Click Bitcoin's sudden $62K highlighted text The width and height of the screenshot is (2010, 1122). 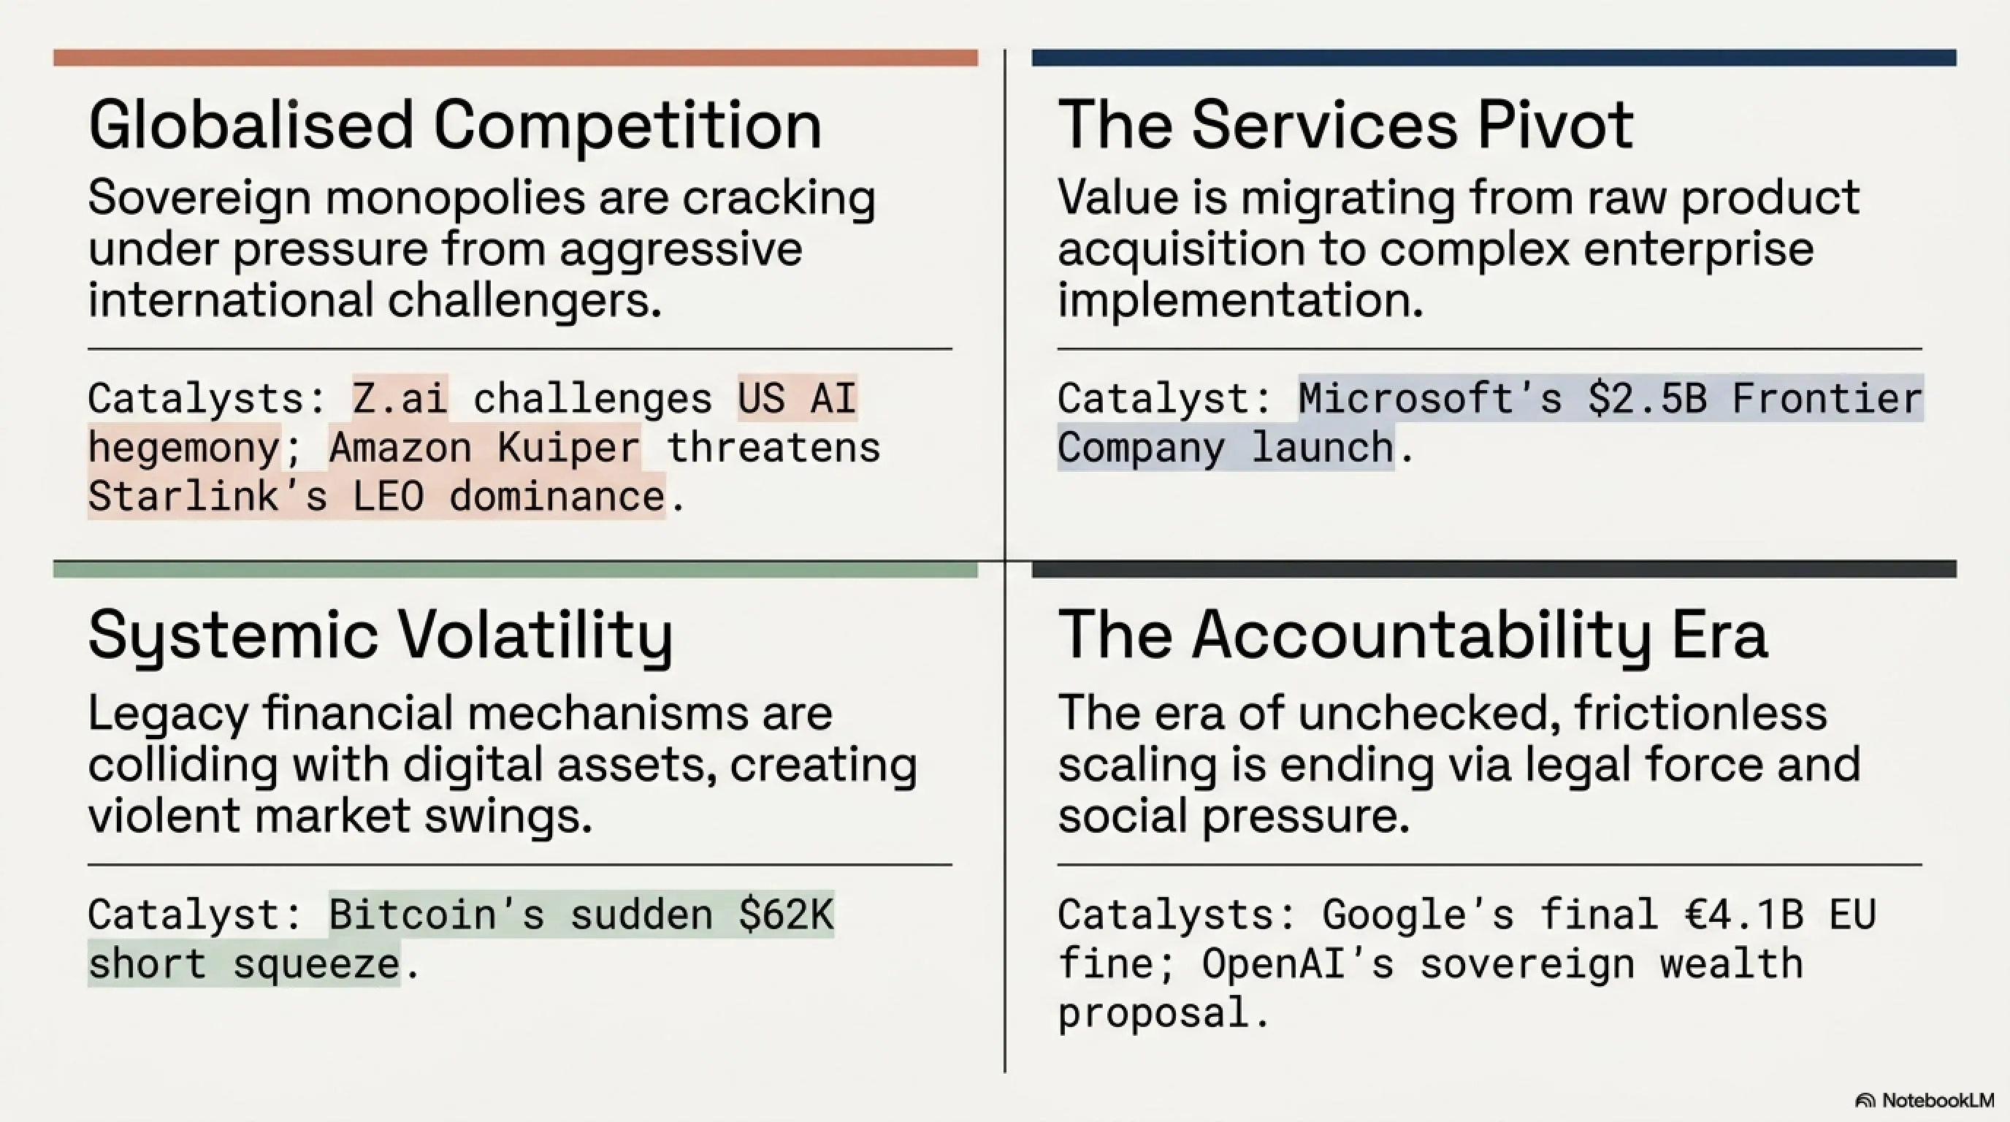(x=581, y=914)
